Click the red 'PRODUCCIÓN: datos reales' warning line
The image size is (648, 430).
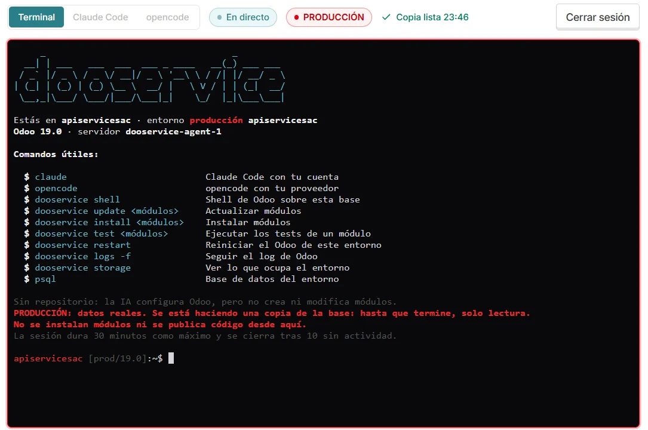point(272,313)
